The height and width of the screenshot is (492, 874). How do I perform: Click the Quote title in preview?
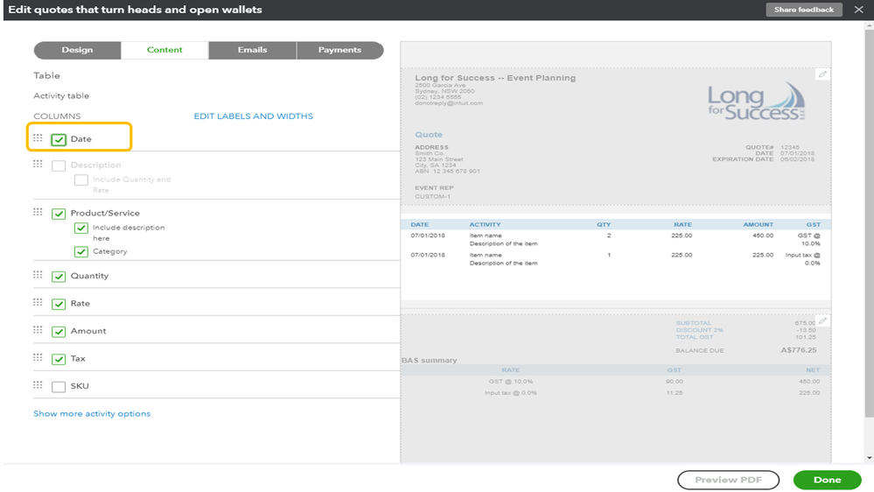point(429,135)
